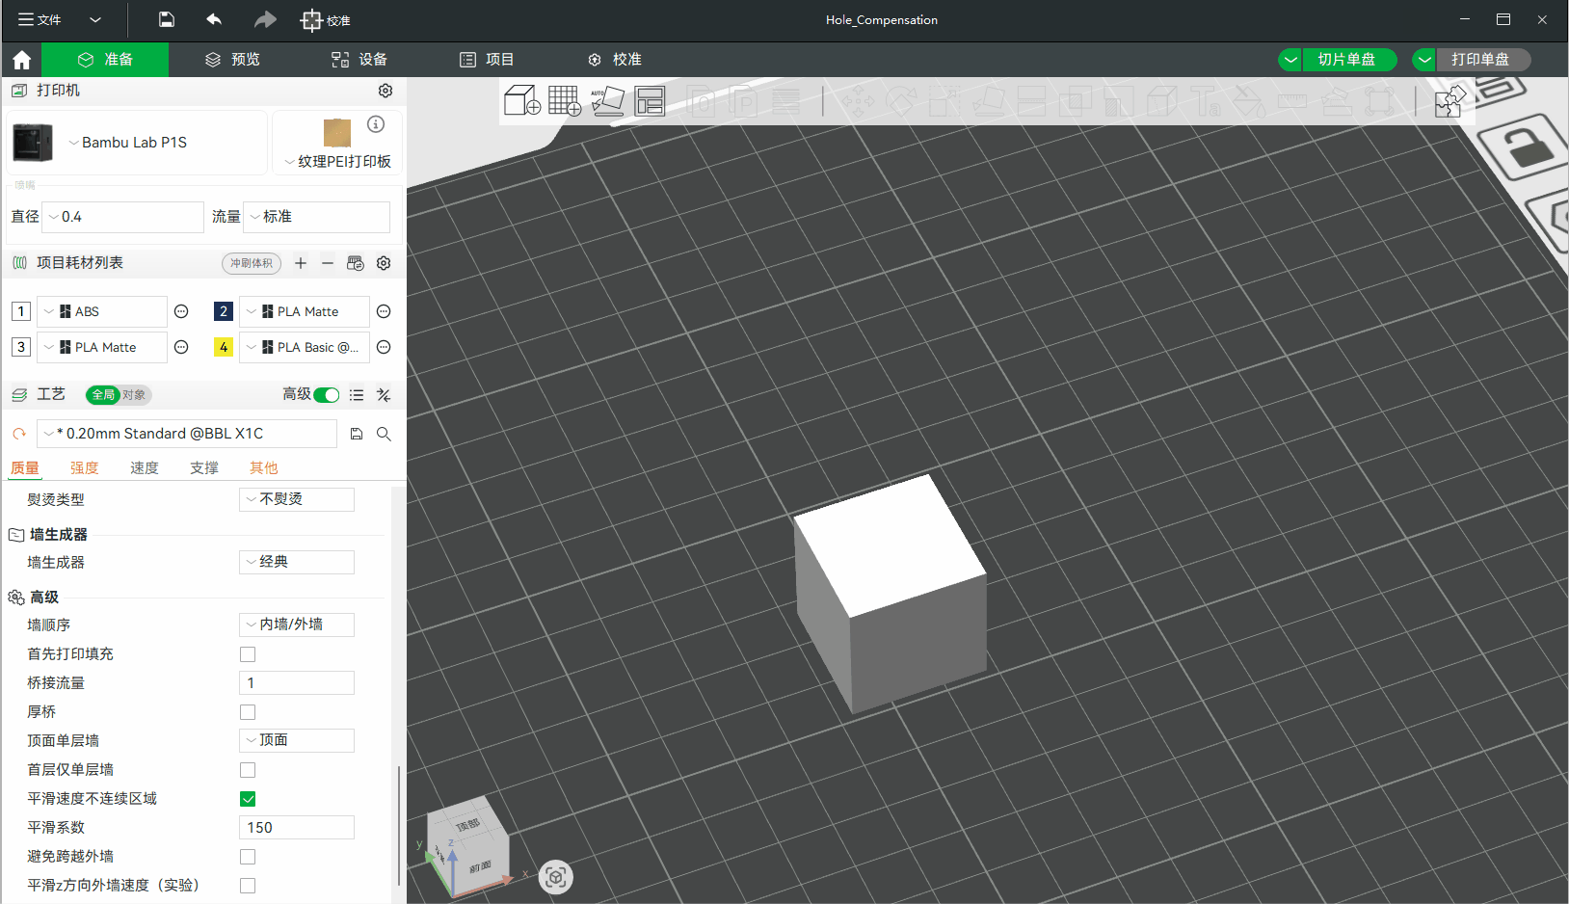Click the redo arrow icon
This screenshot has height=904, width=1569.
pyautogui.click(x=265, y=19)
